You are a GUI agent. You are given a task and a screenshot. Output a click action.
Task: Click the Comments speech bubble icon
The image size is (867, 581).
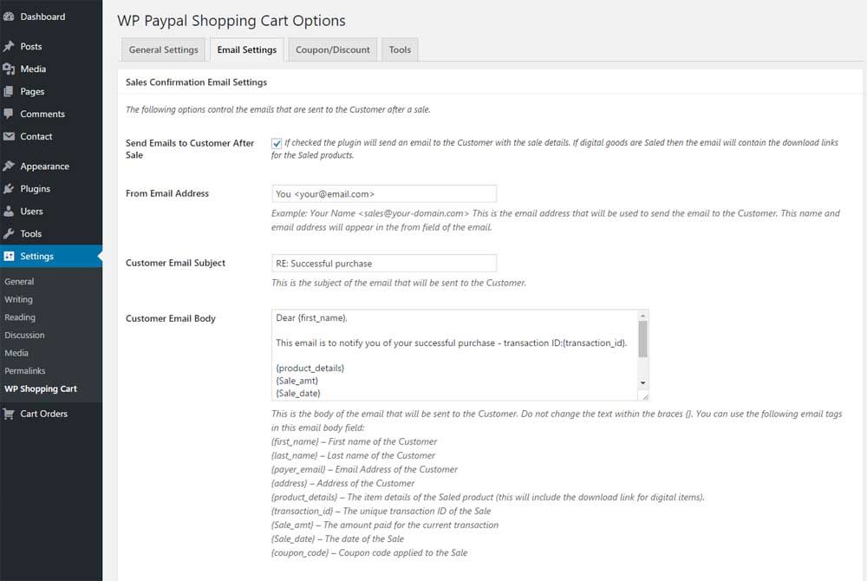[9, 114]
